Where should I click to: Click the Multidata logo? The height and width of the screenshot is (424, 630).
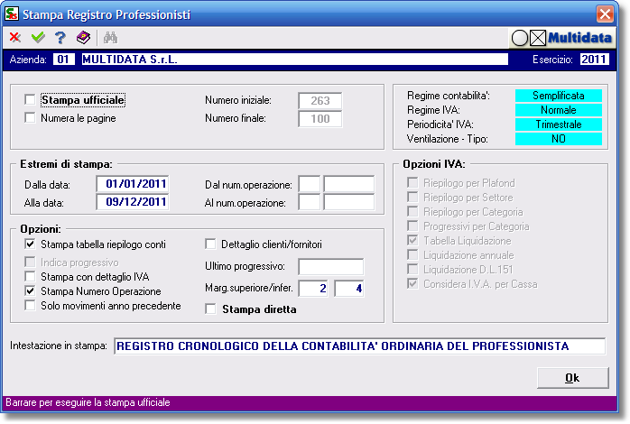561,38
